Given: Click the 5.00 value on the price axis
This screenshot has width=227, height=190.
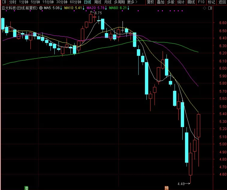Looking at the screenshot, I should pyautogui.click(x=223, y=144).
